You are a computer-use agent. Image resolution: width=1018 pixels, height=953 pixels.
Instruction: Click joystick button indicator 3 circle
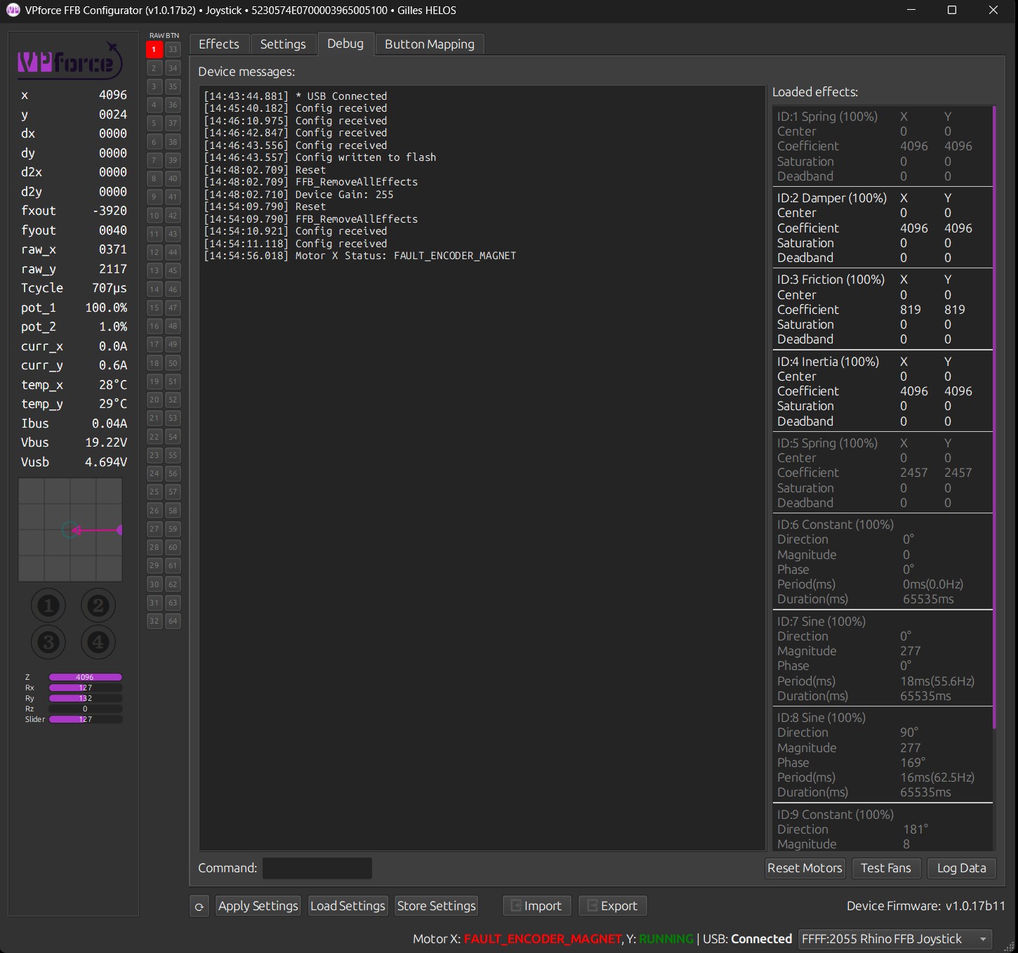tap(48, 642)
